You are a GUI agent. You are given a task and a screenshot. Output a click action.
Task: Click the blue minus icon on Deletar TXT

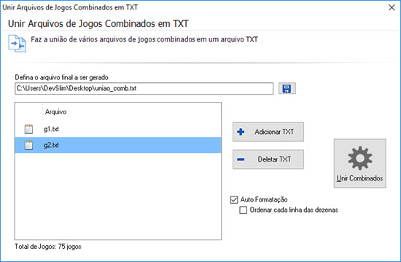(x=241, y=159)
